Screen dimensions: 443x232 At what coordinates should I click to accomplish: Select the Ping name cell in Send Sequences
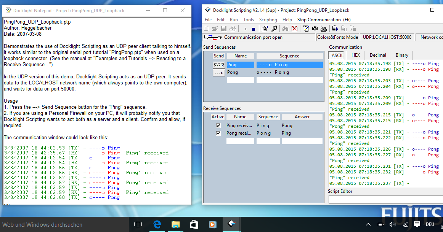[x=241, y=65]
